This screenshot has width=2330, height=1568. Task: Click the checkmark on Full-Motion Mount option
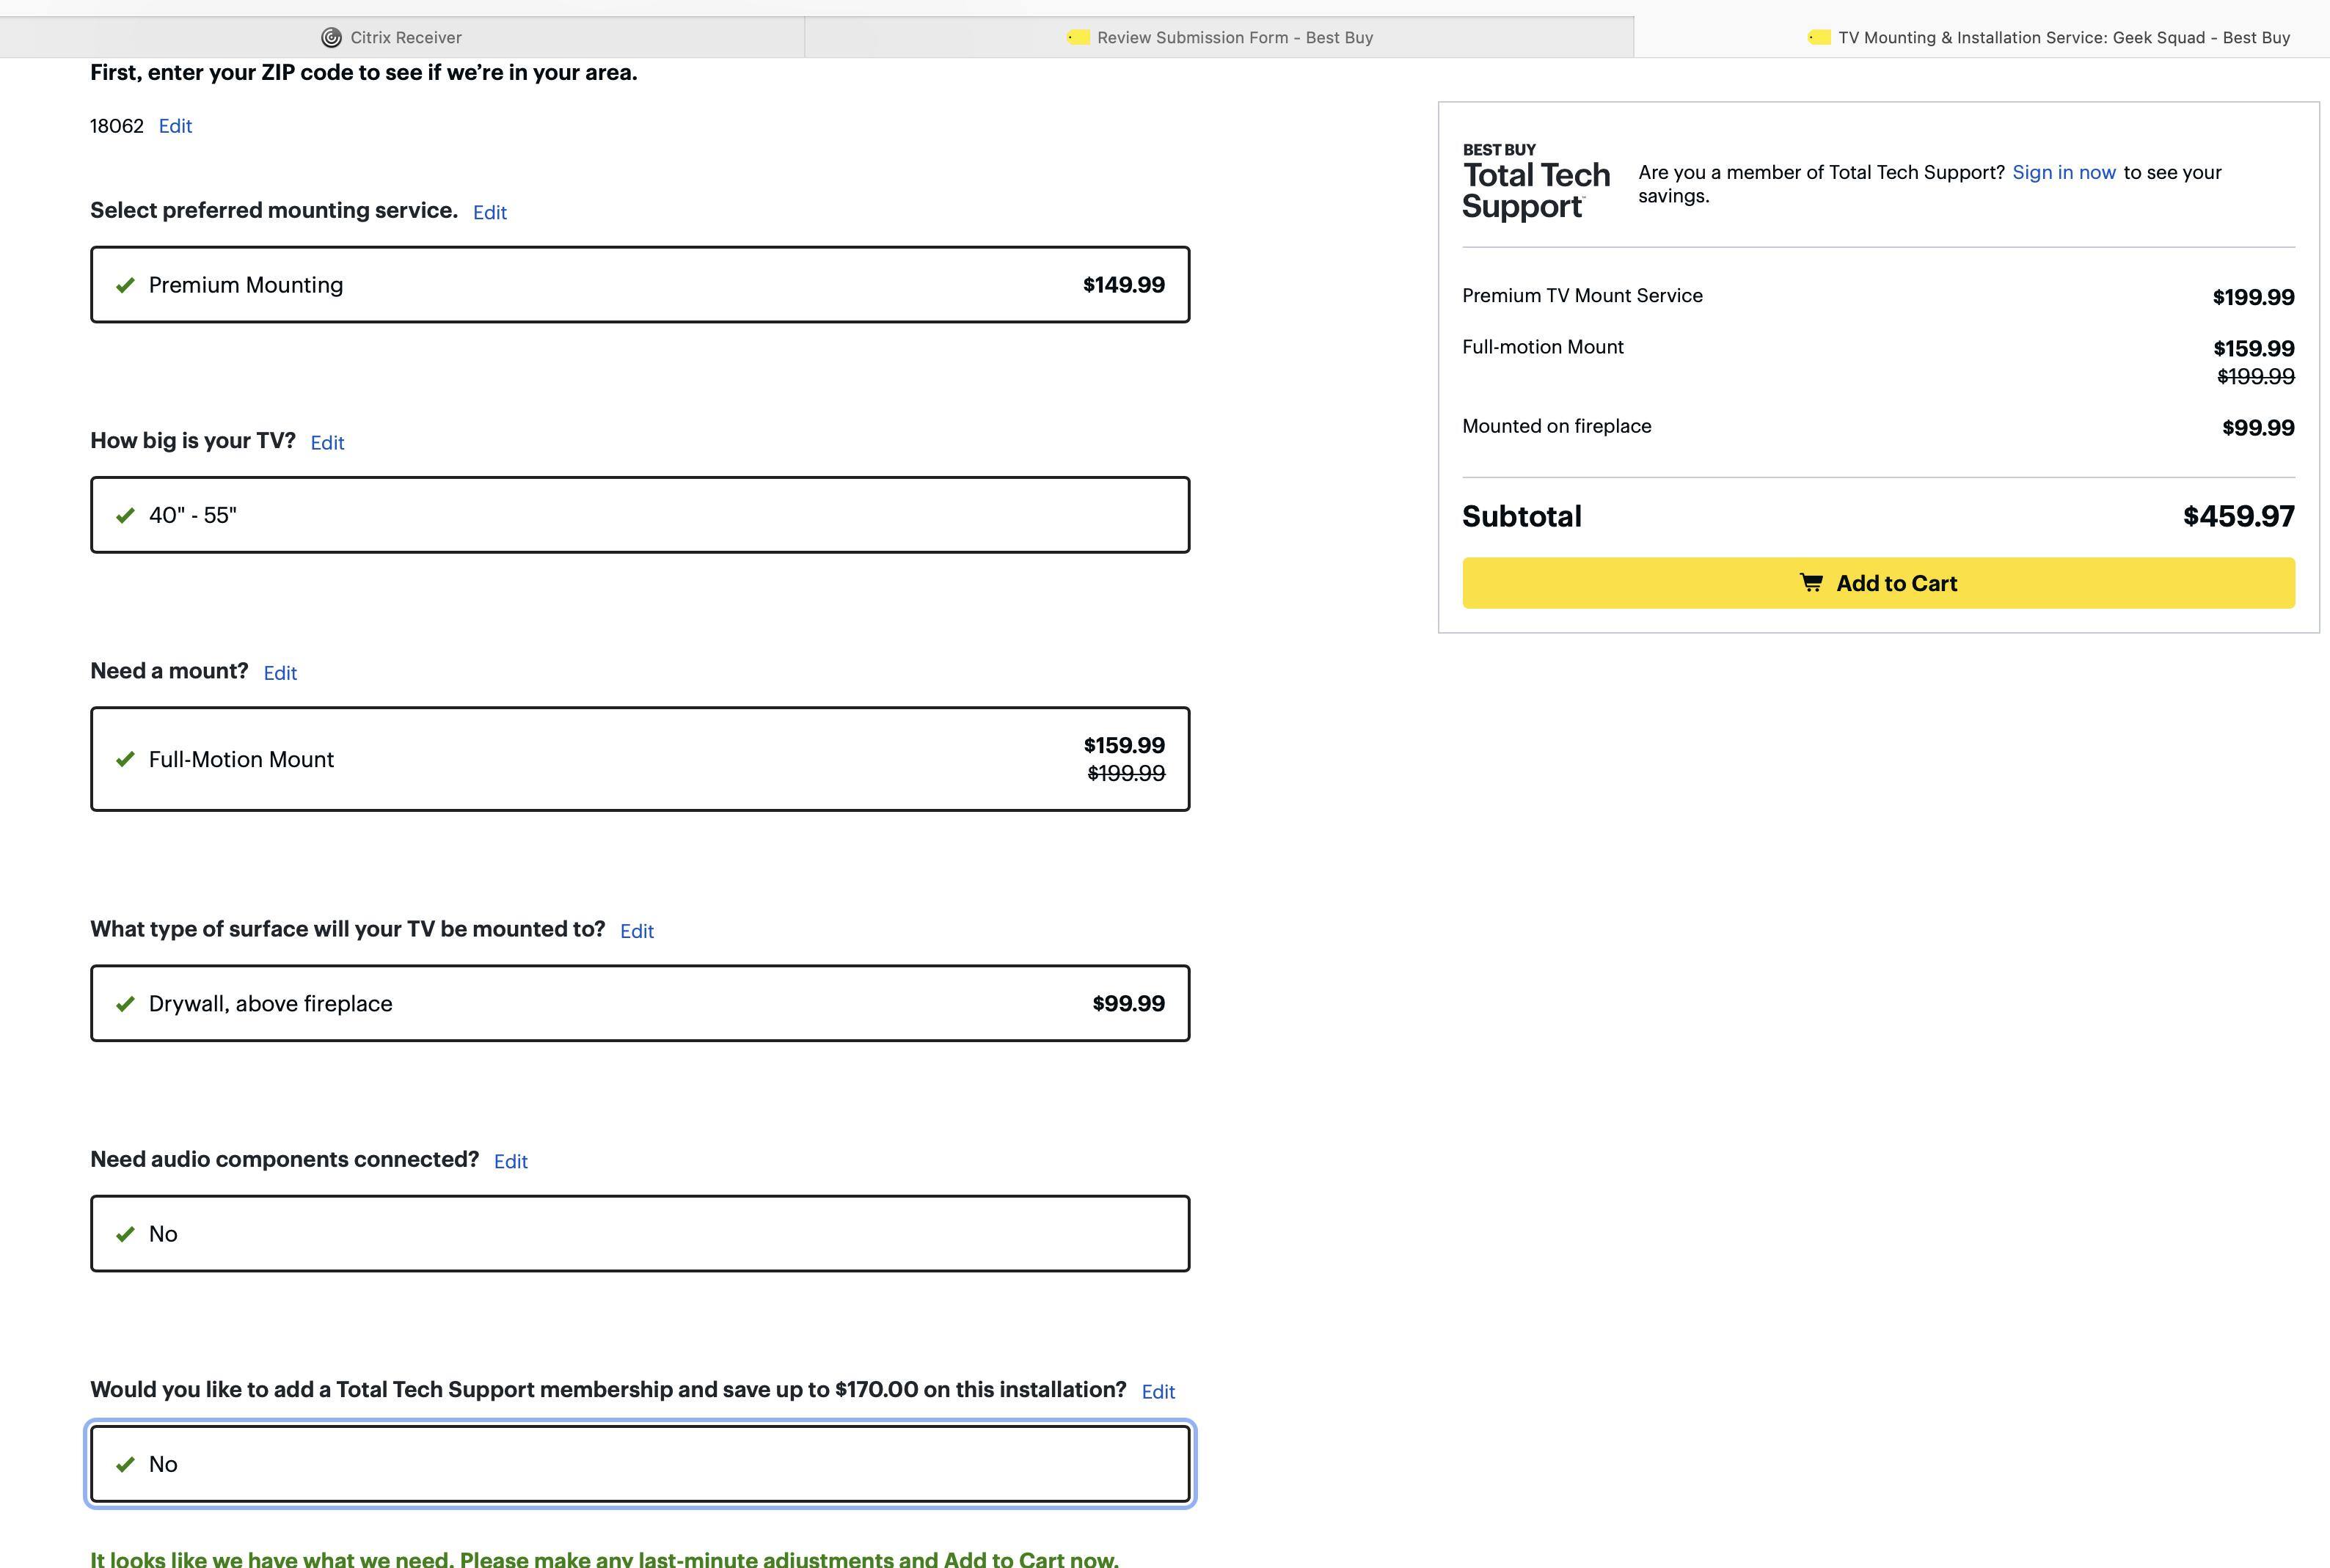point(125,759)
